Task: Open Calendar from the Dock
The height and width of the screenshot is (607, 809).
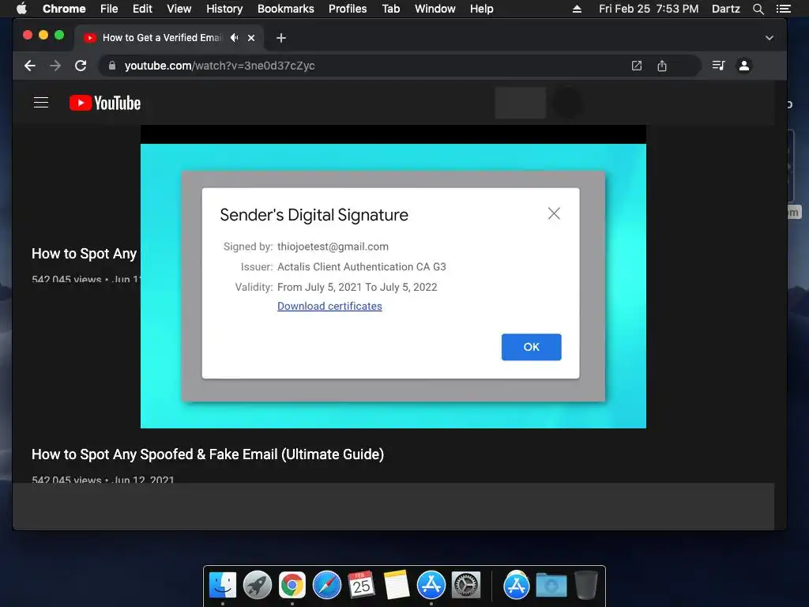Action: tap(361, 586)
